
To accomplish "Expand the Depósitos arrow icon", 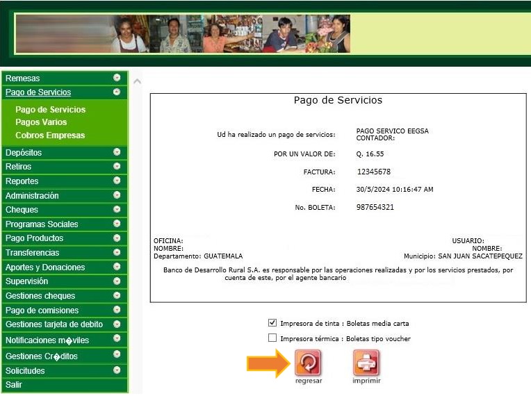I will (x=117, y=152).
